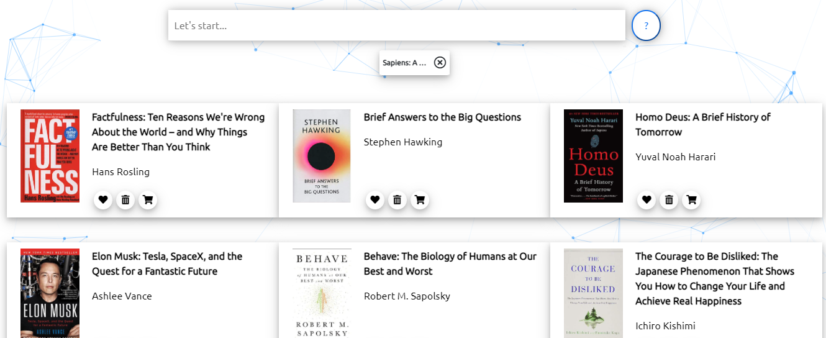This screenshot has width=826, height=338.
Task: Add Factfulness to cart
Action: (148, 200)
